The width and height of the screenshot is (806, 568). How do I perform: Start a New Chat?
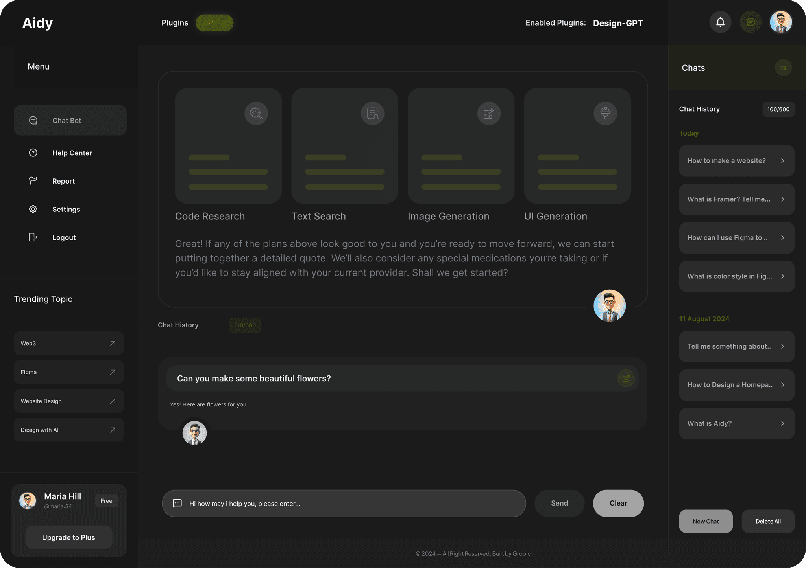[x=706, y=521]
